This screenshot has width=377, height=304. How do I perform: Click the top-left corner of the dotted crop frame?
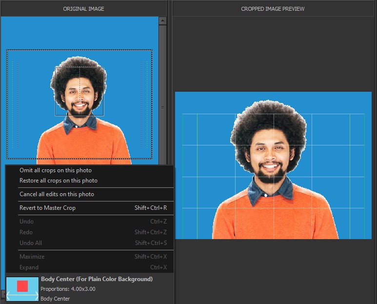click(x=7, y=50)
